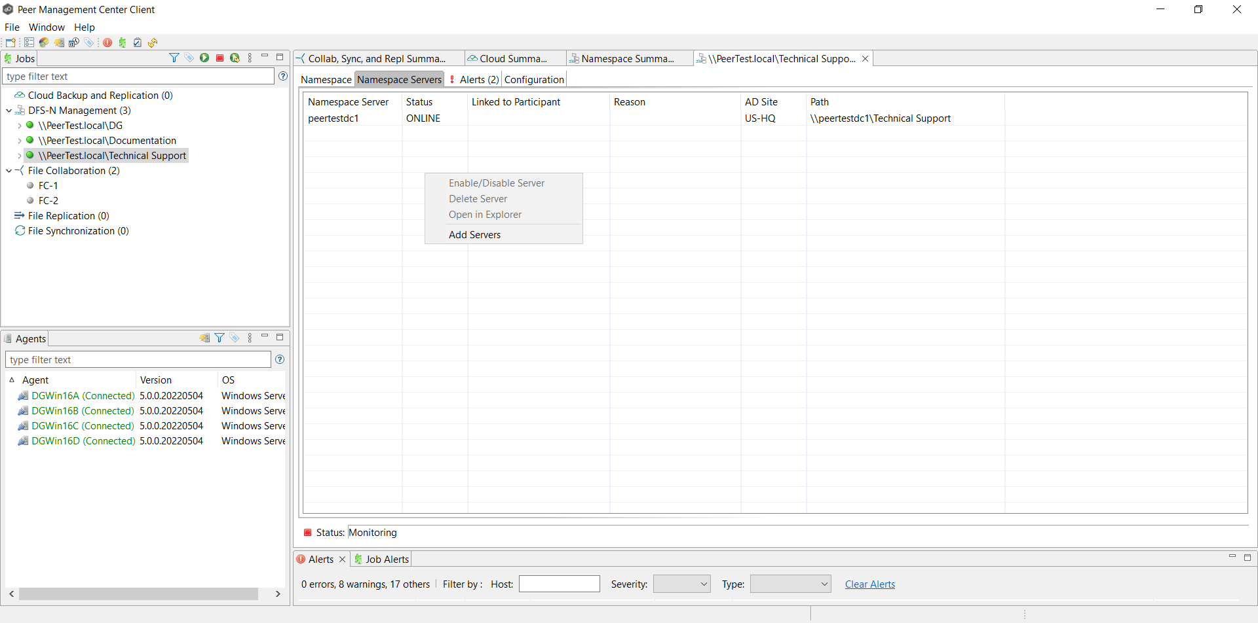1258x623 pixels.
Task: Click the help icon beside Jobs filter field
Action: tap(283, 76)
